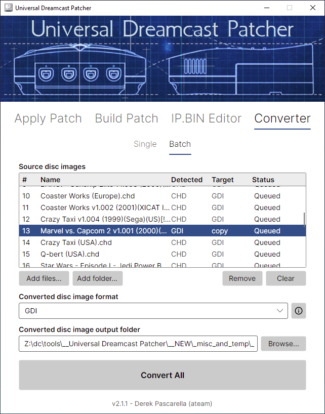Click CHD detected value for Coaster Works (Europe)
The width and height of the screenshot is (325, 414).
click(x=179, y=196)
